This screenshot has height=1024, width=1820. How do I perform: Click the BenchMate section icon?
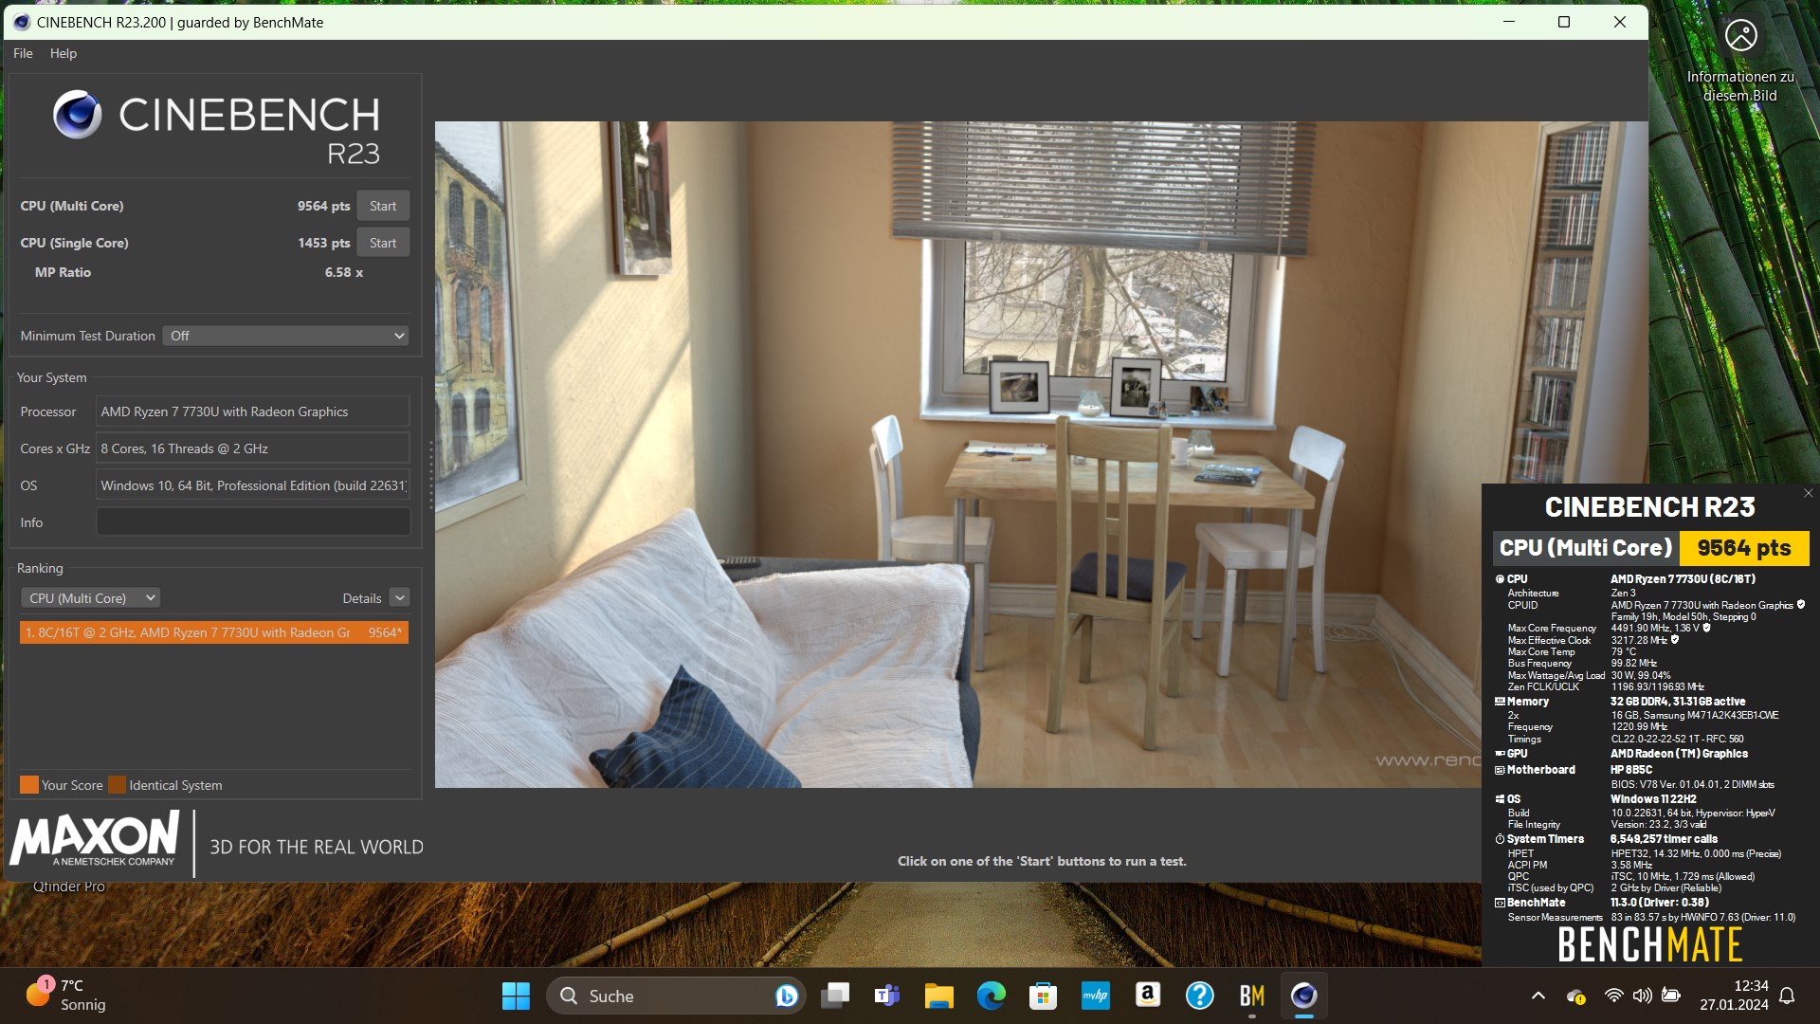[x=1500, y=903]
